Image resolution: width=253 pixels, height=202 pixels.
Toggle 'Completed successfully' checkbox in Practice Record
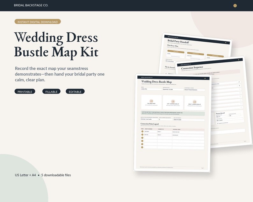point(218,123)
